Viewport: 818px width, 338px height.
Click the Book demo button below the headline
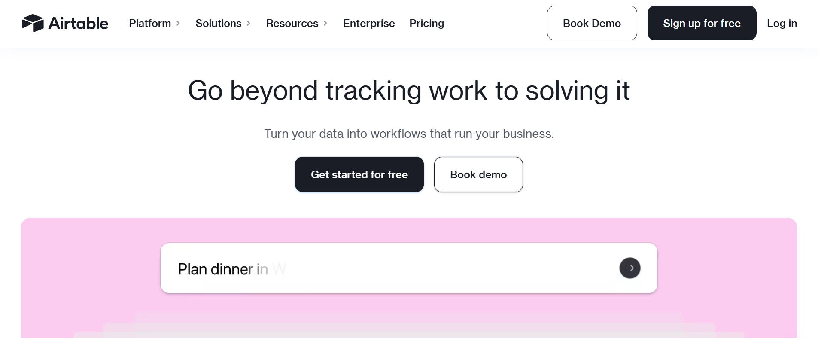tap(478, 174)
